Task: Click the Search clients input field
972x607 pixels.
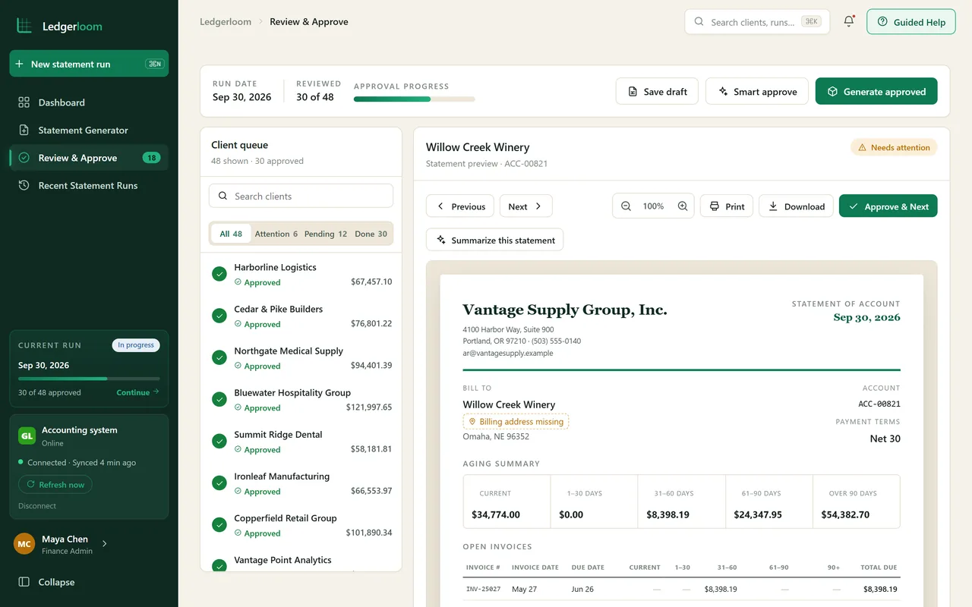Action: click(x=301, y=196)
